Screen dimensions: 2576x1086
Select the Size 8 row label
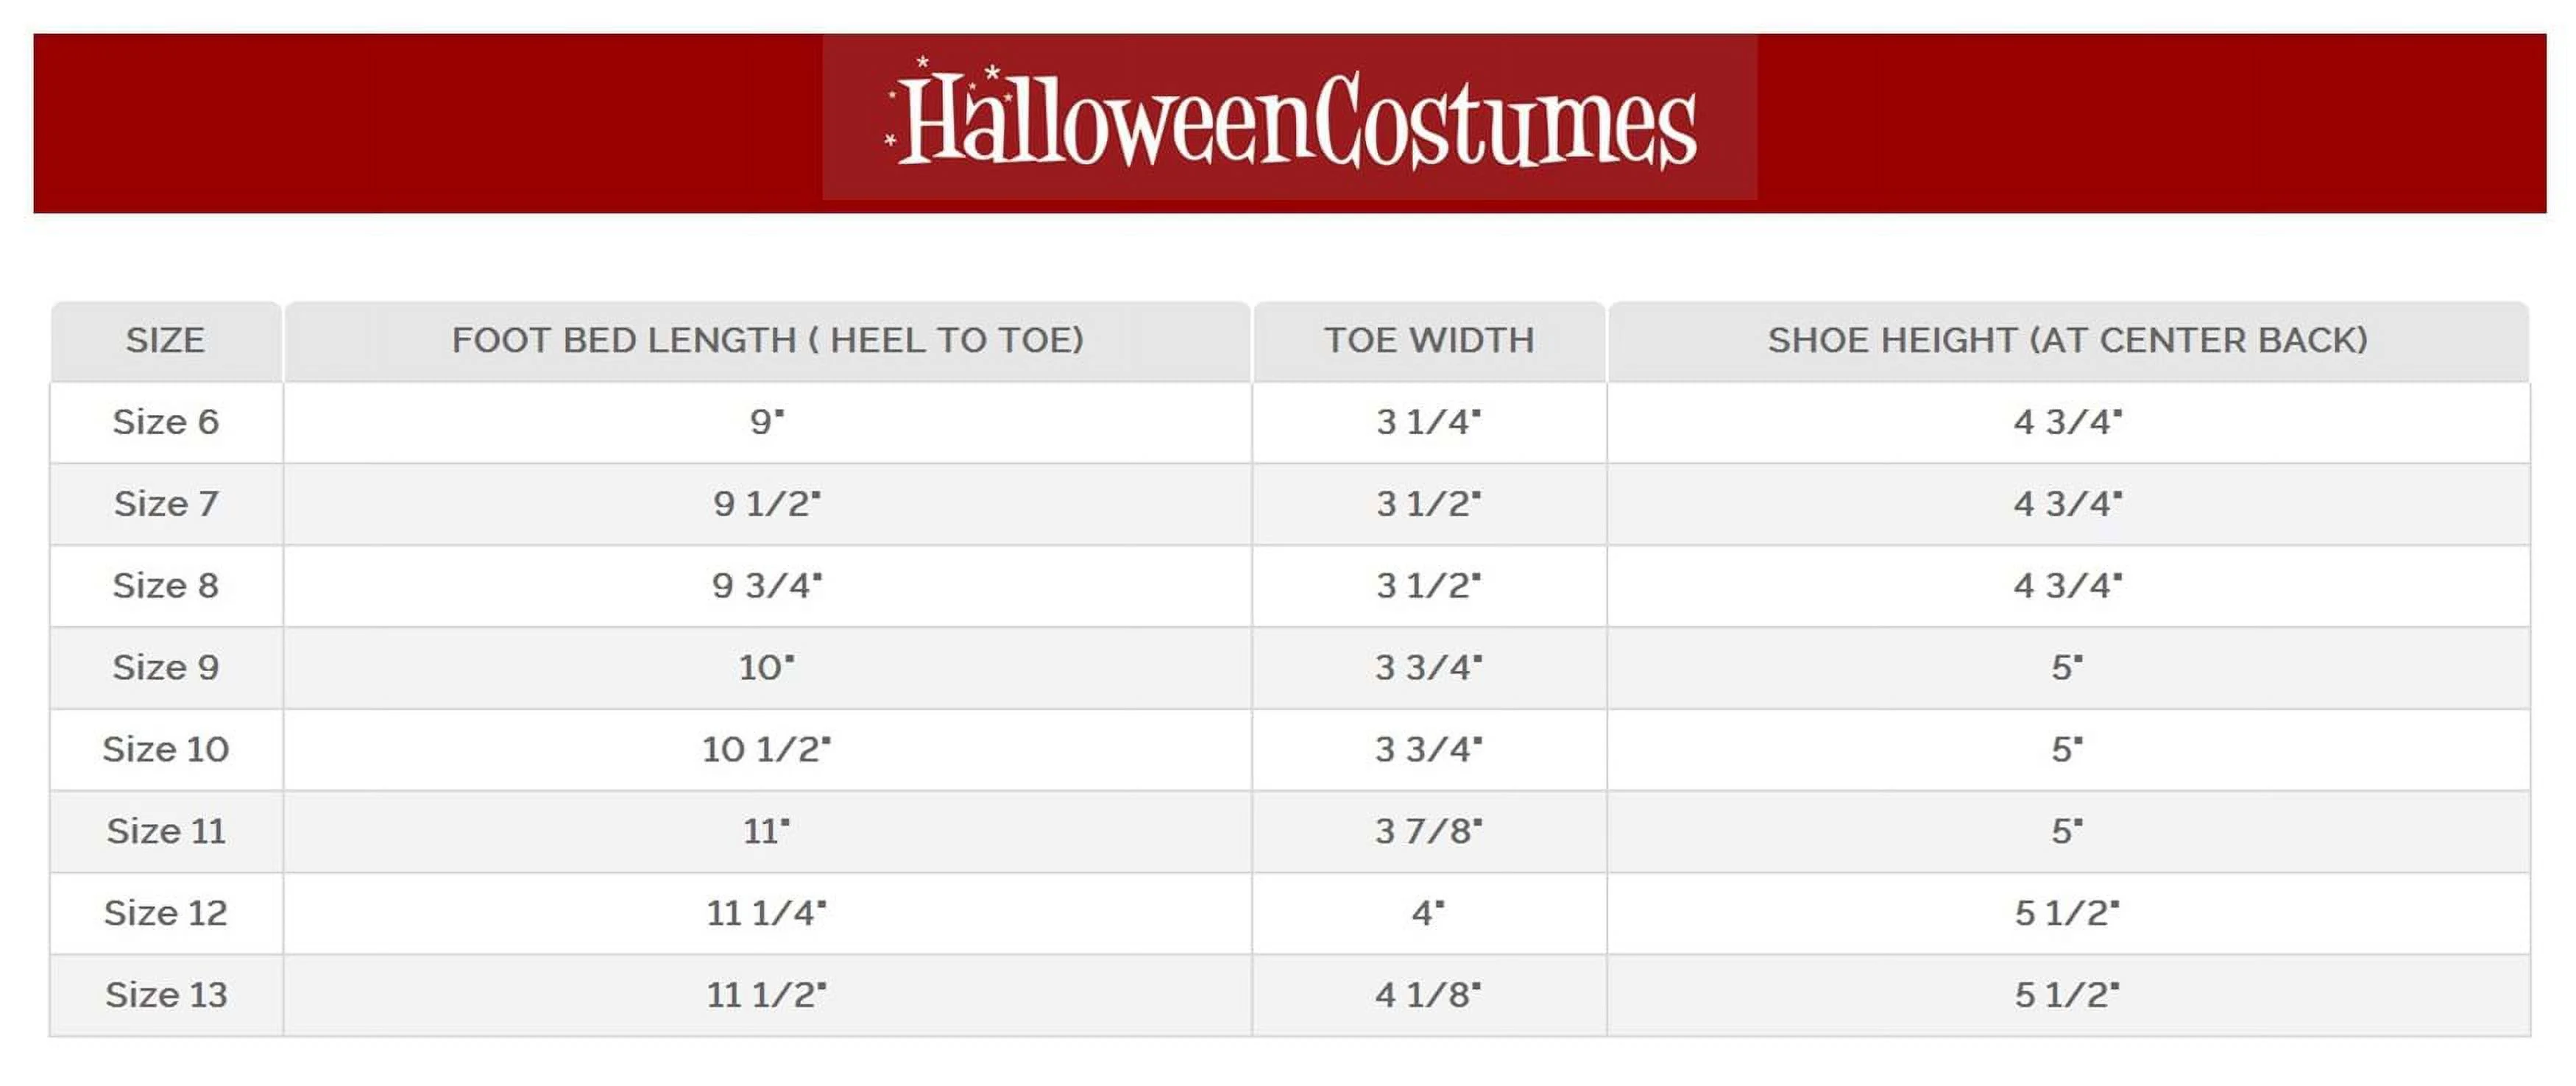coord(165,586)
